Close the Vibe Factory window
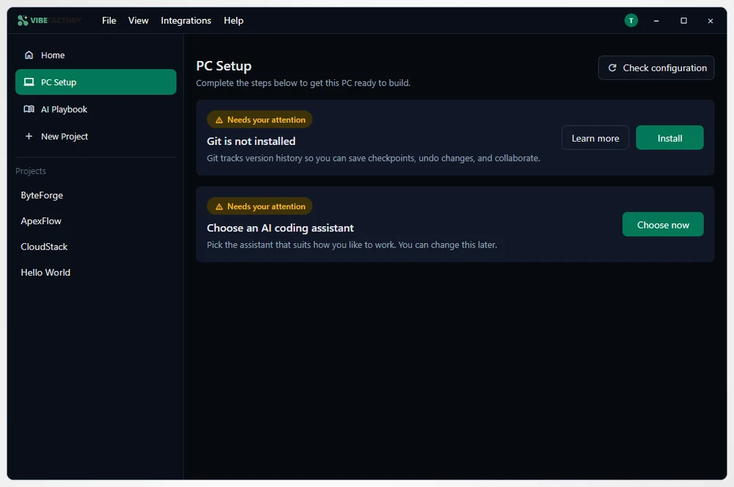This screenshot has width=734, height=487. click(710, 21)
